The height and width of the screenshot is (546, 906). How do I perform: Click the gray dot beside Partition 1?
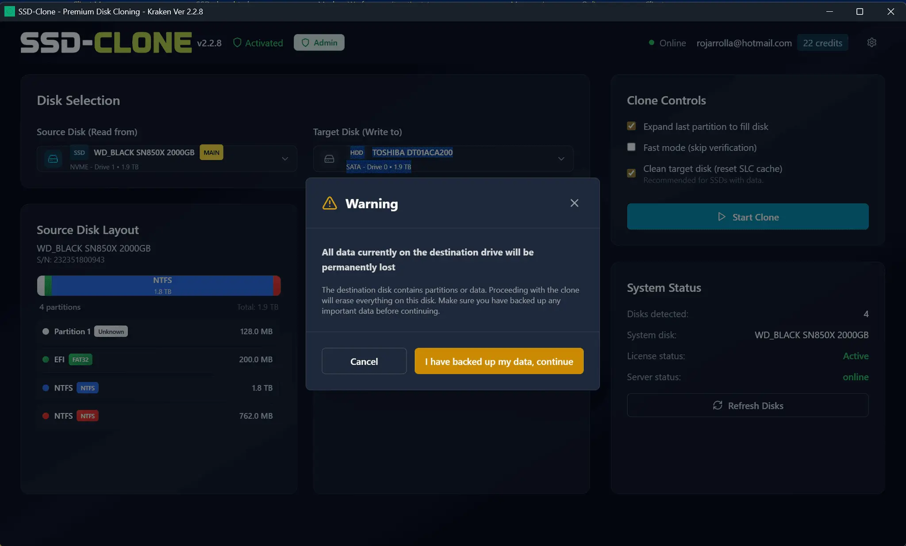point(46,332)
